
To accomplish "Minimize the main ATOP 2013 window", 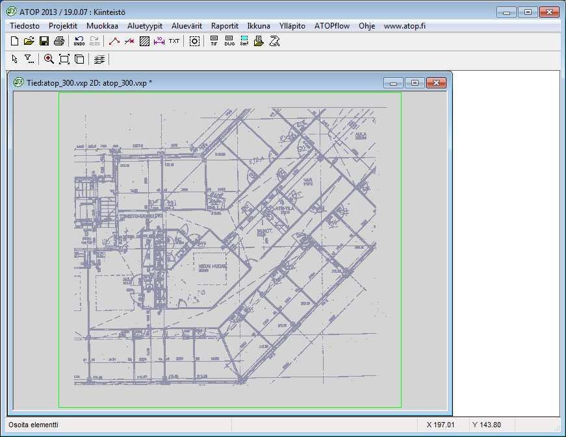I will pyautogui.click(x=506, y=12).
